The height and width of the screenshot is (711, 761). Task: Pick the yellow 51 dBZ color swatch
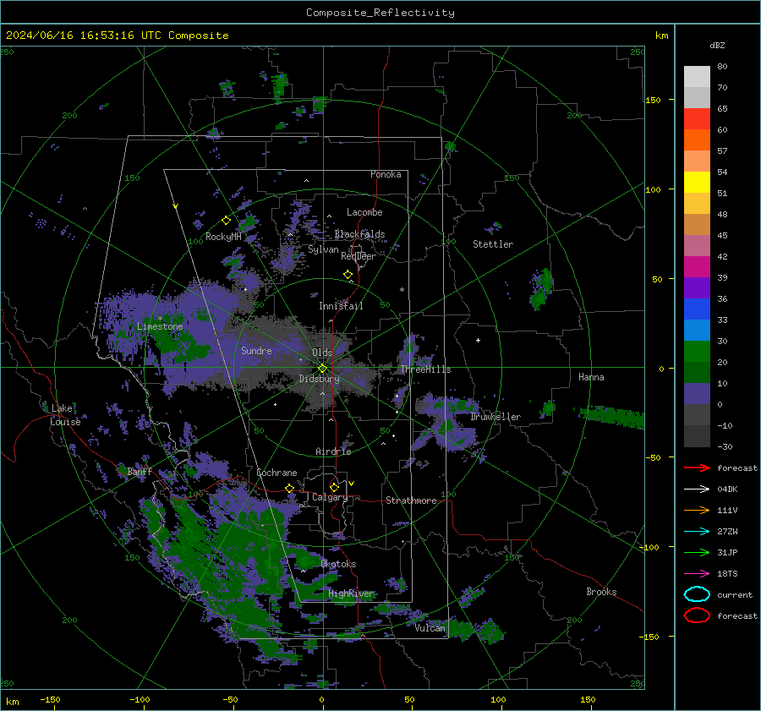point(697,182)
